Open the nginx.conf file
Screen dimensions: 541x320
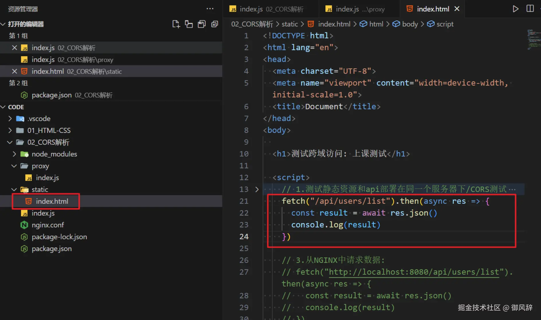pos(111,225)
